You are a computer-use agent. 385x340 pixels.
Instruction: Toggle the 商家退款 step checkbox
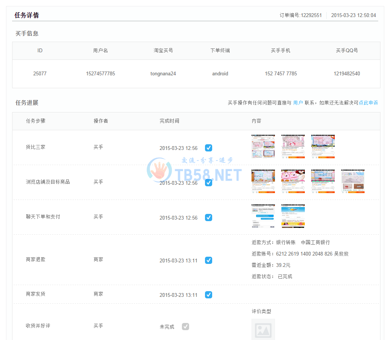(208, 260)
